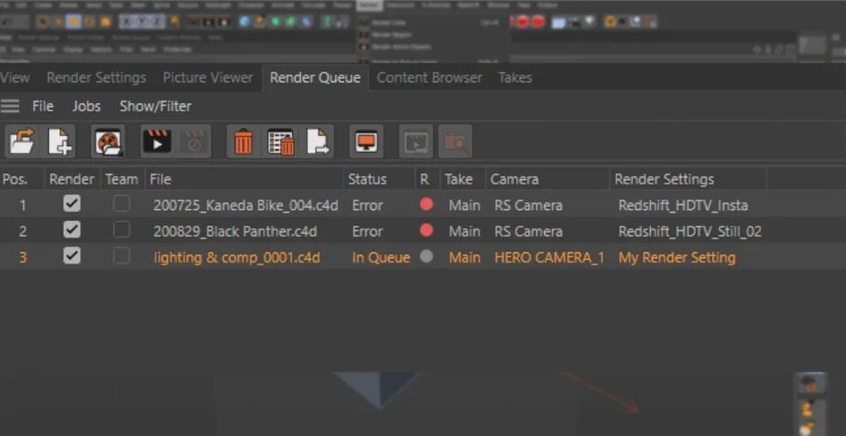Viewport: 846px width, 436px height.
Task: Switch to the Takes tab
Action: [516, 77]
